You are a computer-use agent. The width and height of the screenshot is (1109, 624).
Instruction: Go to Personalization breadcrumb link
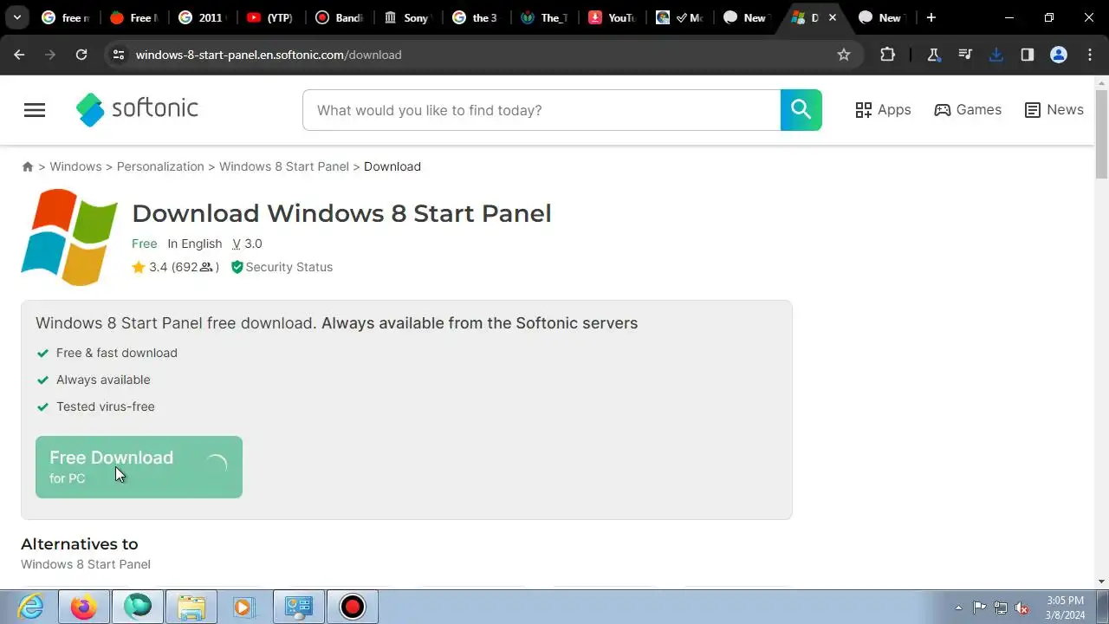point(160,166)
